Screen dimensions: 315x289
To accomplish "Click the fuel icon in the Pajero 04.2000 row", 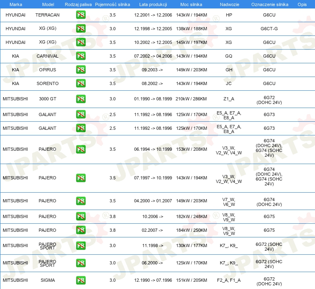I will pos(81,201).
